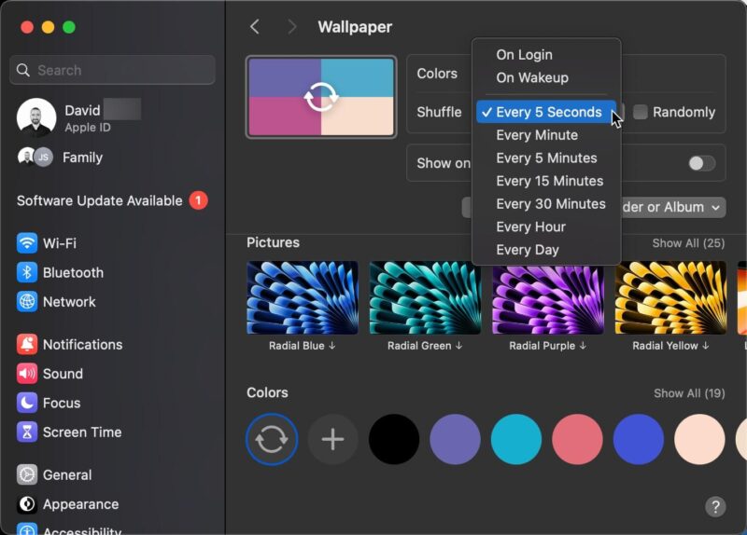Open Family sharing avatars

(35, 157)
